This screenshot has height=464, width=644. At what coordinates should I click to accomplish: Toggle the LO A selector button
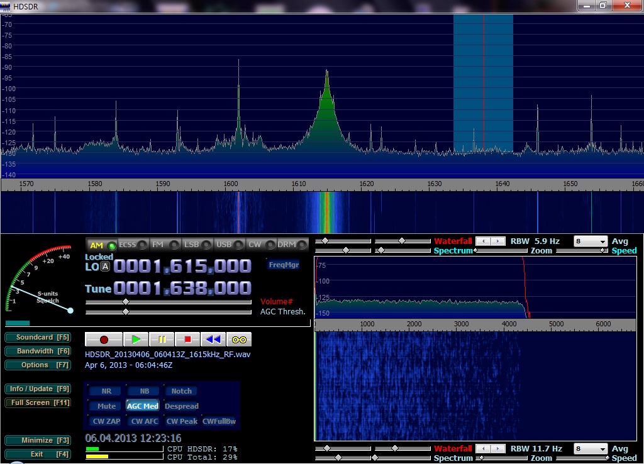pyautogui.click(x=106, y=267)
